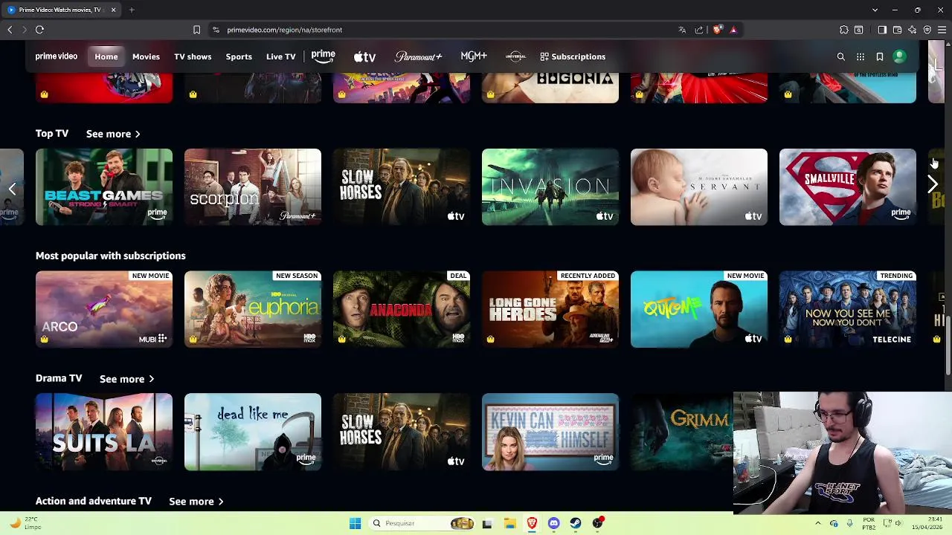Open Smallville in Top TV

point(848,187)
